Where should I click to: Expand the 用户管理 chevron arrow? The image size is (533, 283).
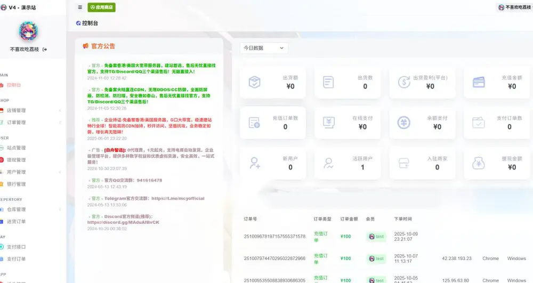tap(60, 172)
